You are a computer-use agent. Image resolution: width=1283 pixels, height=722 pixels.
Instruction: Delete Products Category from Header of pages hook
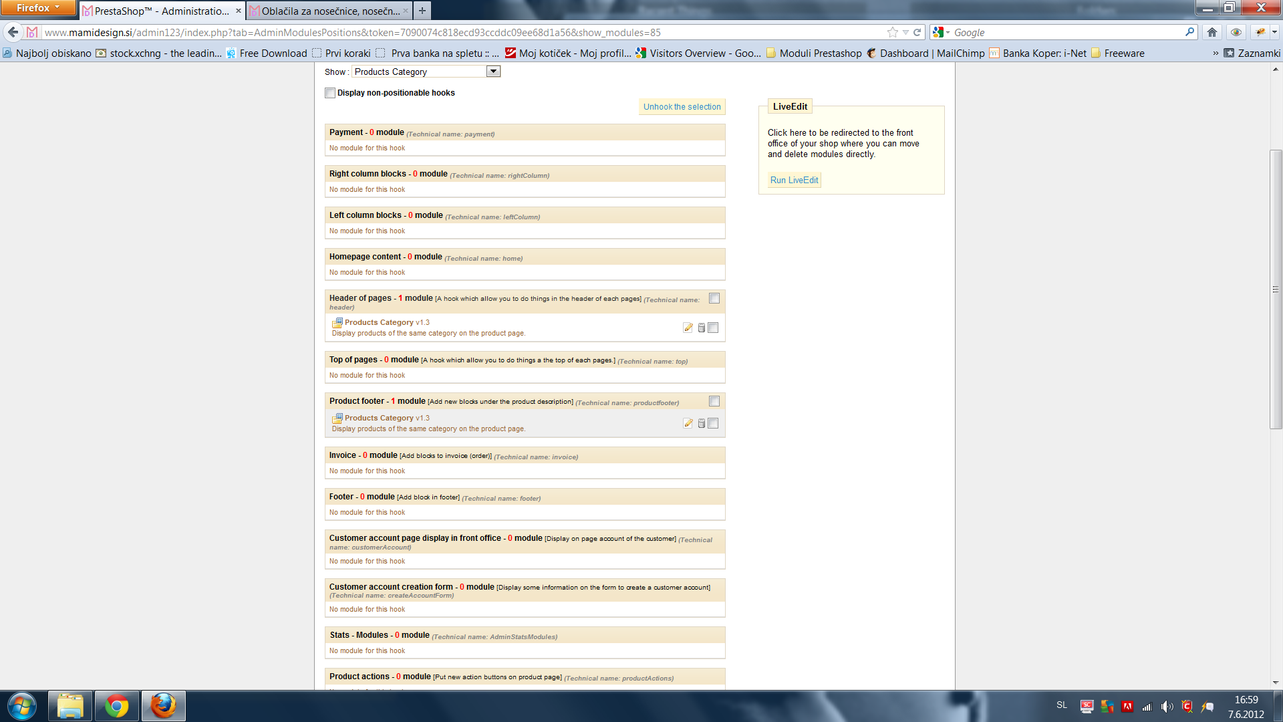pyautogui.click(x=701, y=328)
